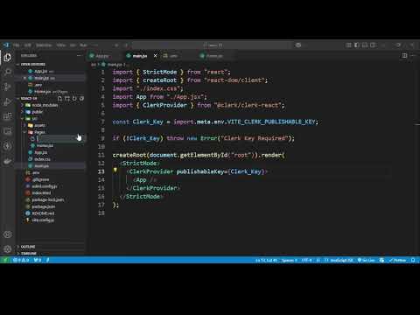Click the Go Live status bar button
The width and height of the screenshot is (420, 315).
(367, 260)
